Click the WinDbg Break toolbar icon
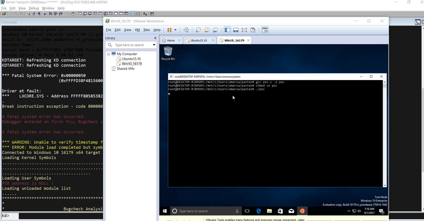The width and height of the screenshot is (424, 221). pyautogui.click(x=43, y=14)
